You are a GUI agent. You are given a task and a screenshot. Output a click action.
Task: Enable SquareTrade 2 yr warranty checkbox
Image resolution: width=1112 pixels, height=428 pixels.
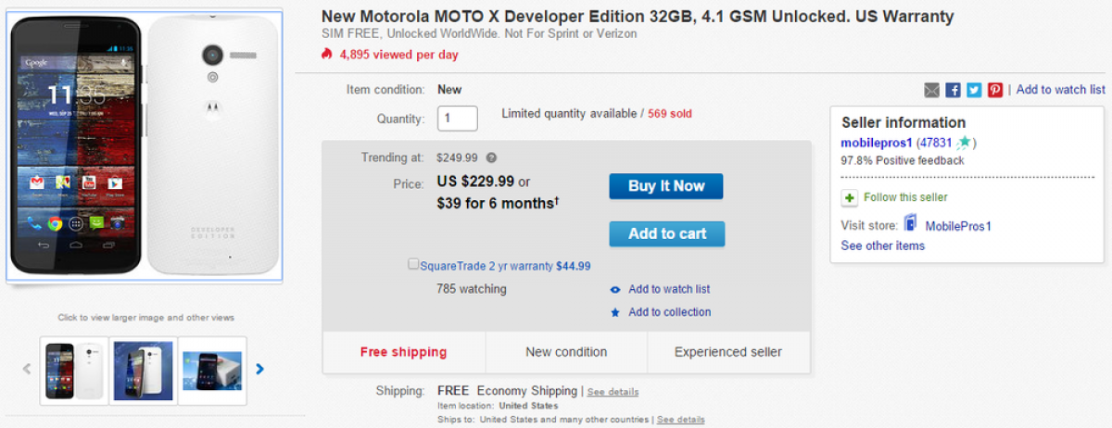pyautogui.click(x=413, y=264)
